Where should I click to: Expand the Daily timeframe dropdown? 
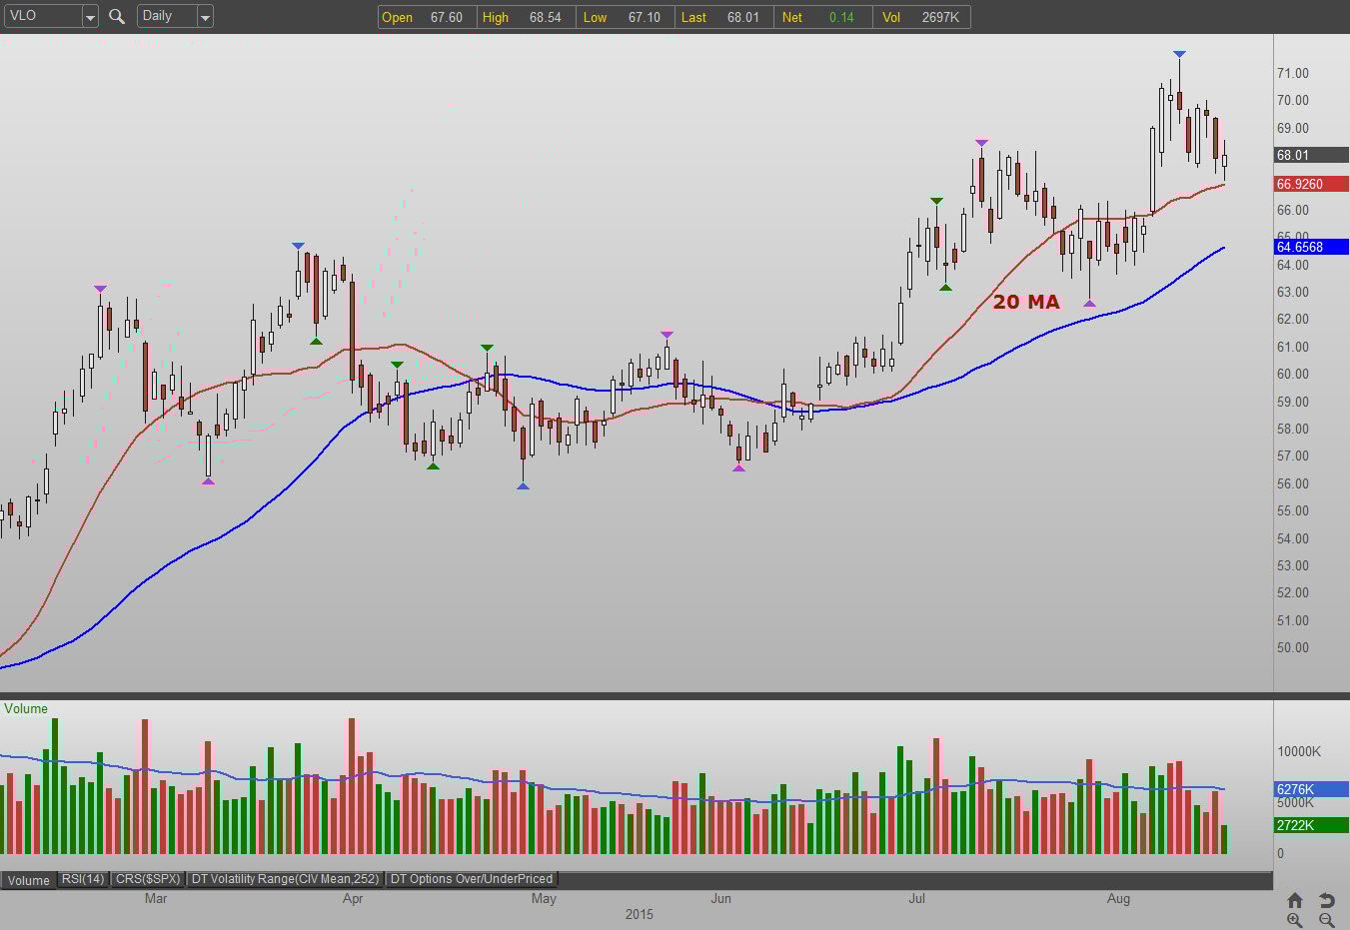(205, 17)
